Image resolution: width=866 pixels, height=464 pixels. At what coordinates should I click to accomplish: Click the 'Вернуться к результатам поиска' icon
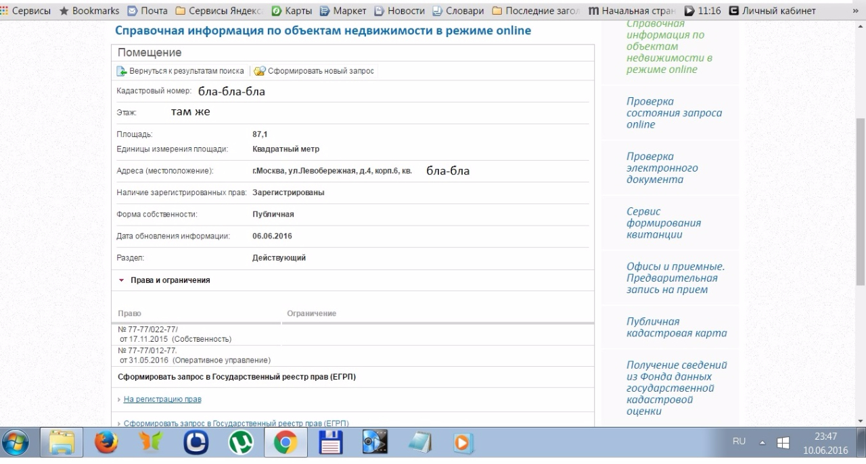[122, 71]
